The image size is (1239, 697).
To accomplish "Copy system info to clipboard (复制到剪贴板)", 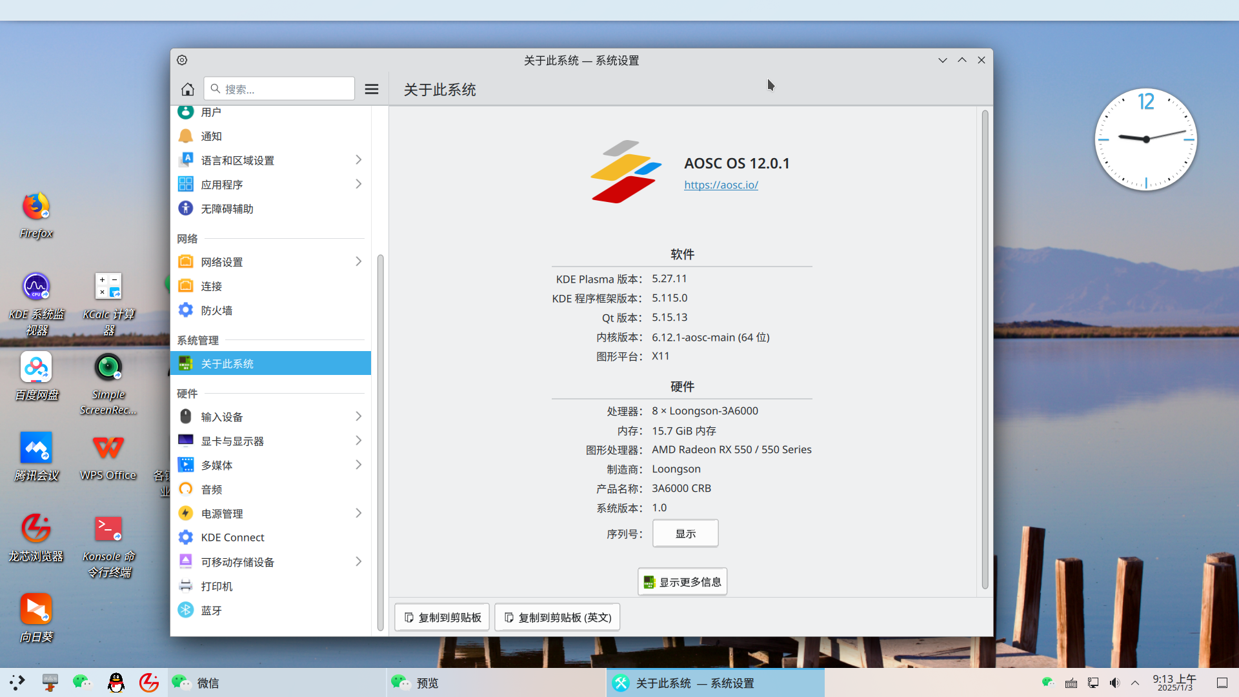I will (x=442, y=618).
